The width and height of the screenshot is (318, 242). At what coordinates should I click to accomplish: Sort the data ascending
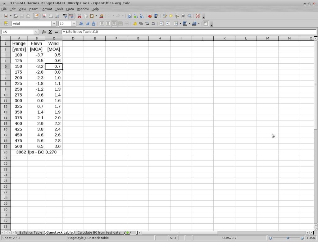[x=135, y=16]
